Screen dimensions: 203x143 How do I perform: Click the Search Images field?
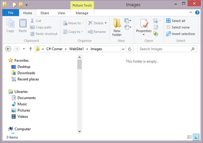167,49
